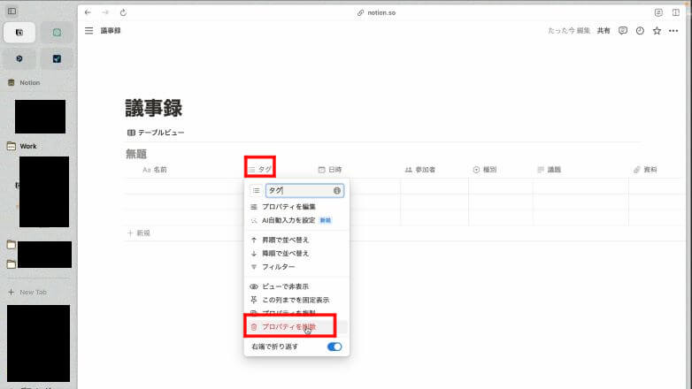Open the three-dot page options menu
The image size is (692, 389).
673,30
